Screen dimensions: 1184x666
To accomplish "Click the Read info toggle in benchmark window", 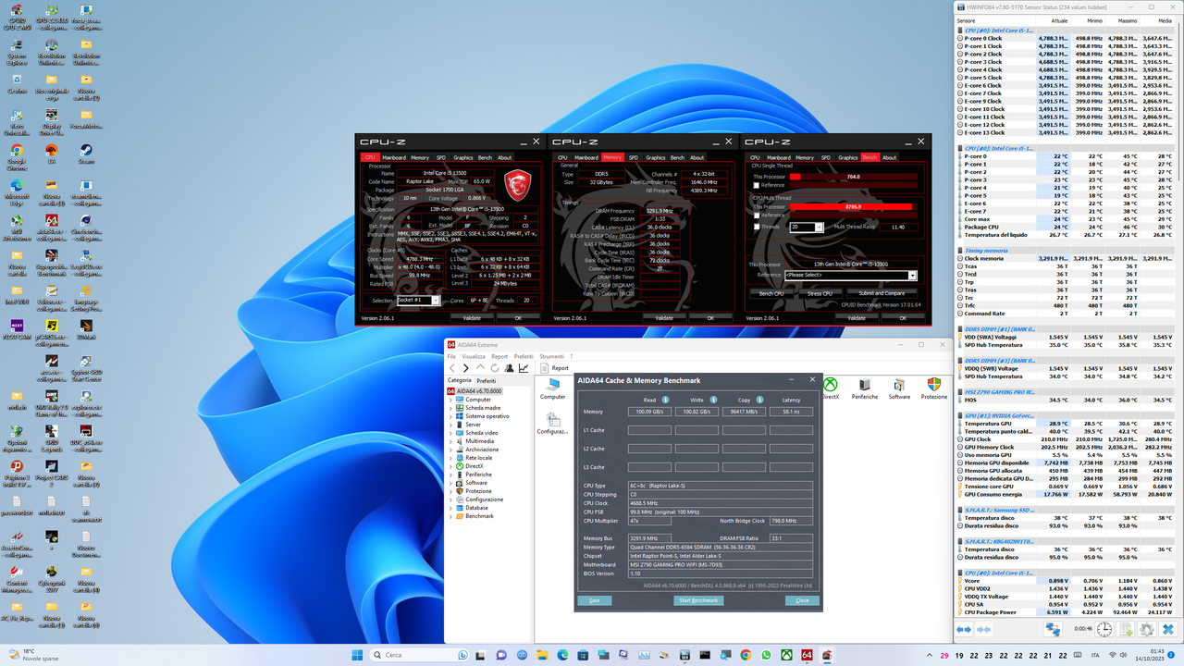I will [668, 399].
